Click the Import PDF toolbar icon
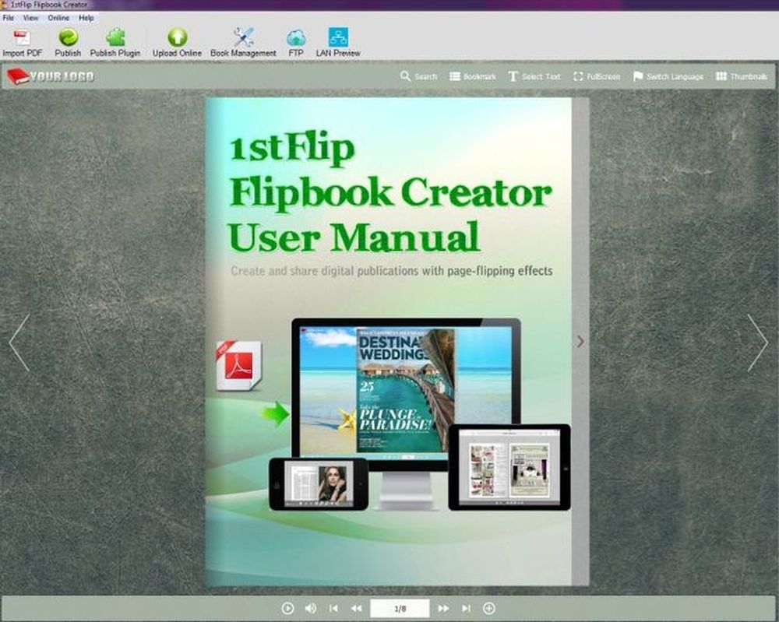Viewport: 779px width, 622px height. pyautogui.click(x=22, y=39)
